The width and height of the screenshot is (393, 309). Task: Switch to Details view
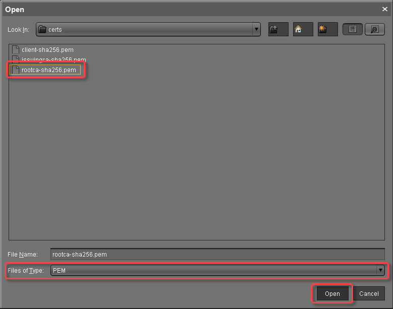tap(374, 29)
